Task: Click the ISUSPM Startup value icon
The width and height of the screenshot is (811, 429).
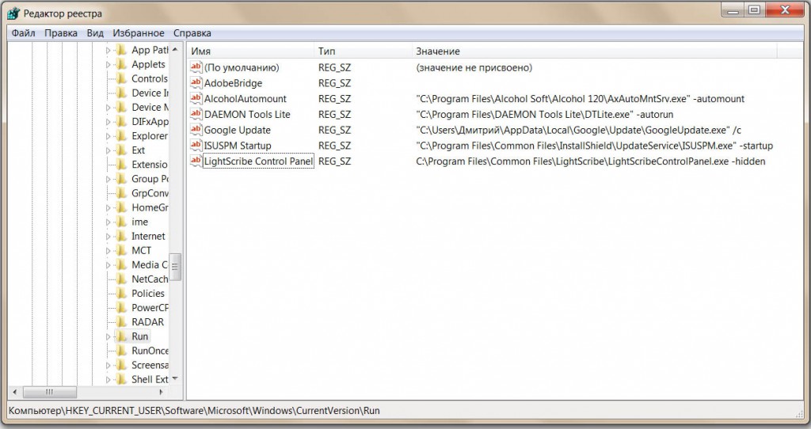Action: 196,145
